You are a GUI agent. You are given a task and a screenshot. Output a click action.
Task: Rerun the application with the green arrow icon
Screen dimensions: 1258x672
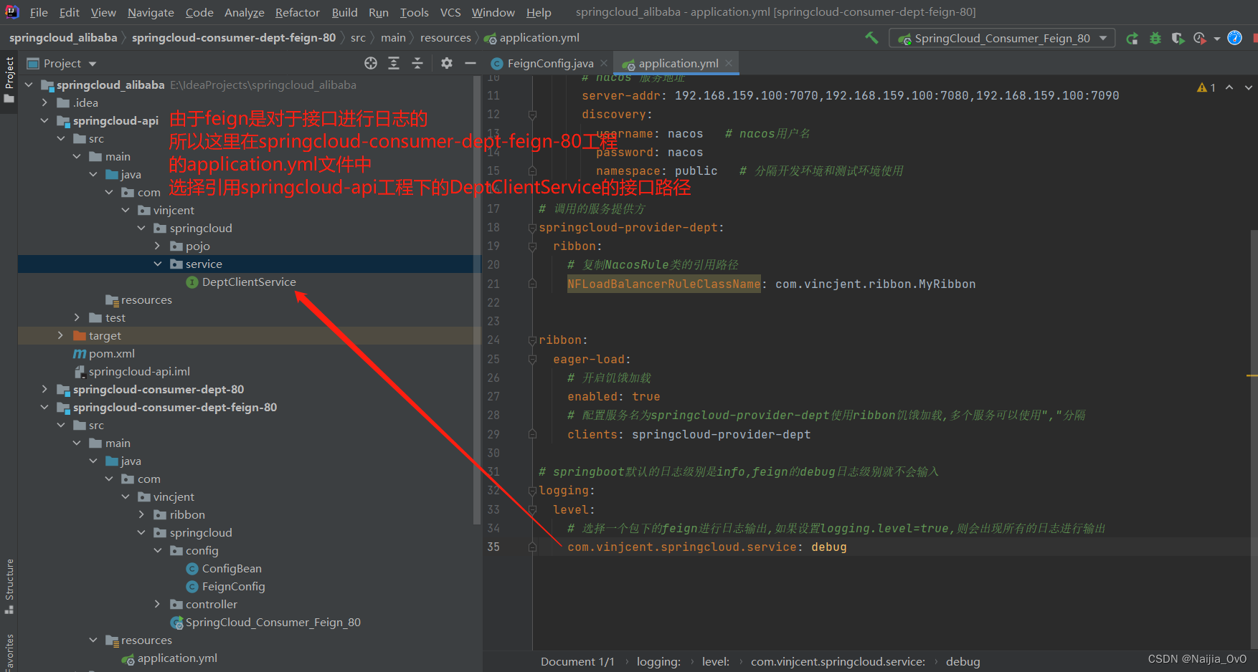[1132, 38]
